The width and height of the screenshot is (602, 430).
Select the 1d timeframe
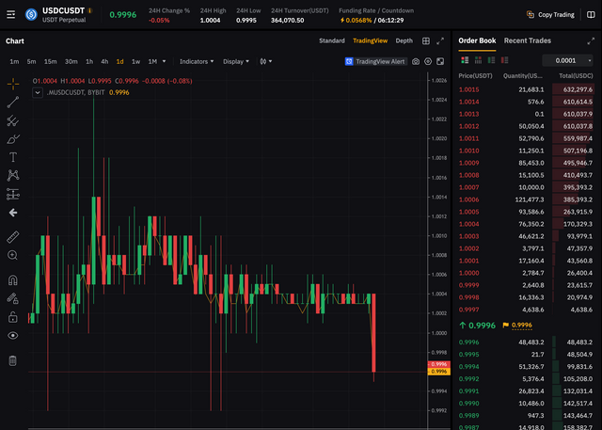[x=119, y=61]
